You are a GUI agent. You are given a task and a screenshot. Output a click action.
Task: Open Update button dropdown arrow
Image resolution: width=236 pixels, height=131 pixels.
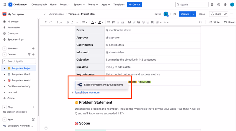click(194, 14)
